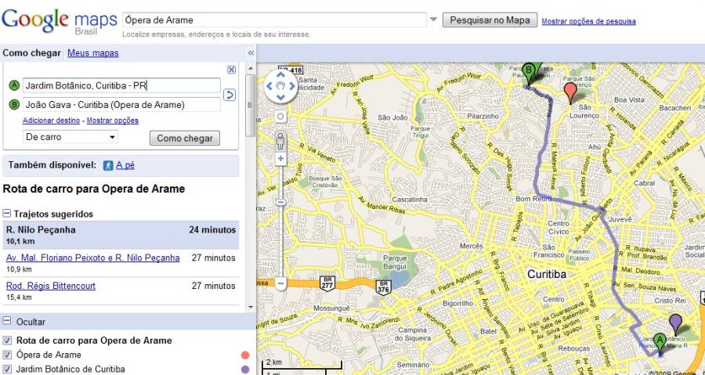
Task: Pick up the Street View pegman
Action: tap(280, 141)
